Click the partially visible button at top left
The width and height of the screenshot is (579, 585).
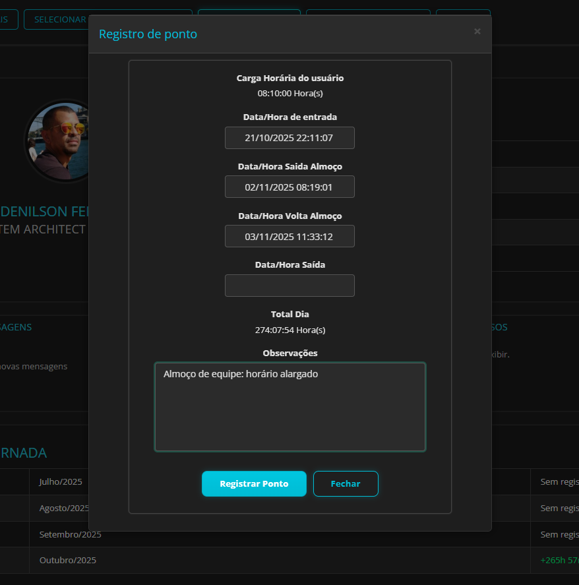tap(7, 19)
